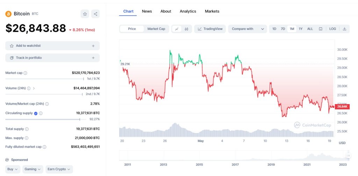Open Volume/Market cap info icon
358x176 pixels.
47,104
